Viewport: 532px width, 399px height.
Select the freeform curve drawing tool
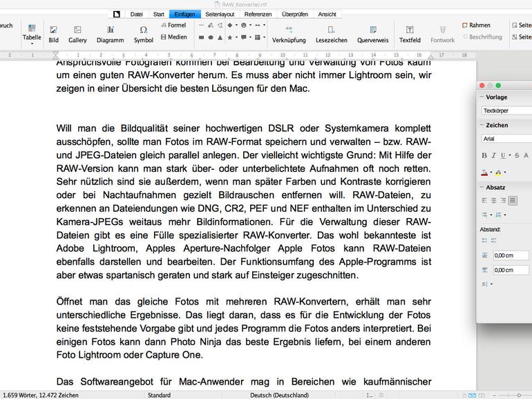(x=211, y=25)
